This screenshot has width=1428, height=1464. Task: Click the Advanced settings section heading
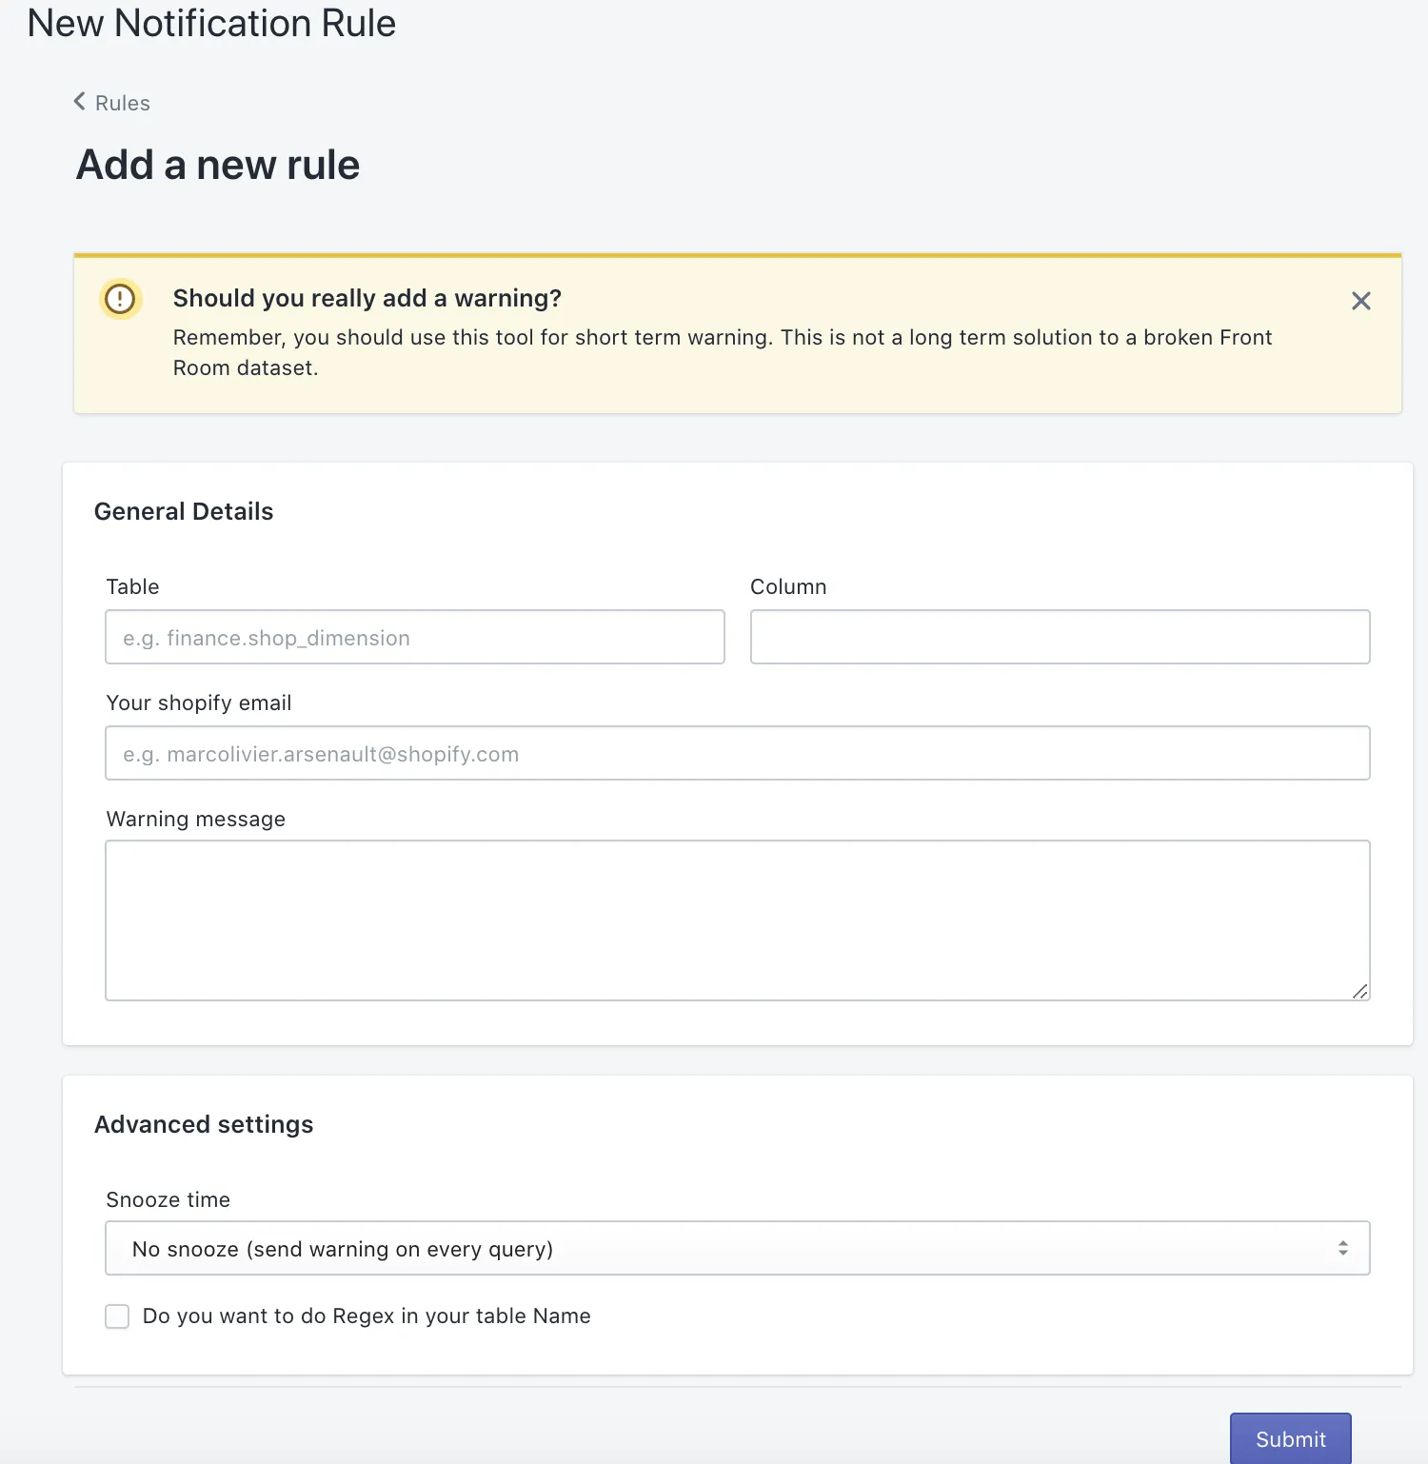tap(204, 1124)
